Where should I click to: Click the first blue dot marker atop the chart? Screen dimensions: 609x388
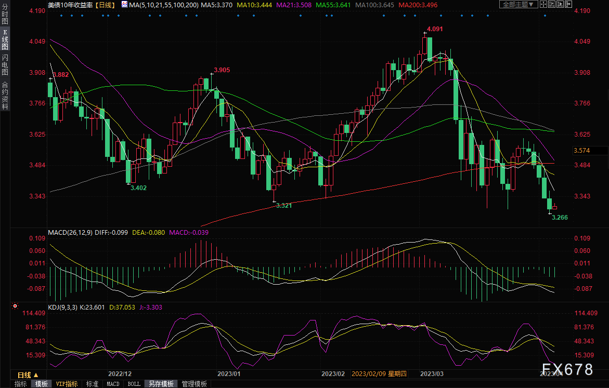(x=61, y=15)
